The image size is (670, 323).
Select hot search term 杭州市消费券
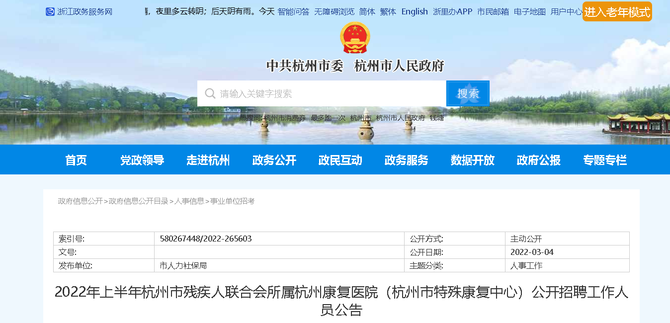tap(285, 118)
